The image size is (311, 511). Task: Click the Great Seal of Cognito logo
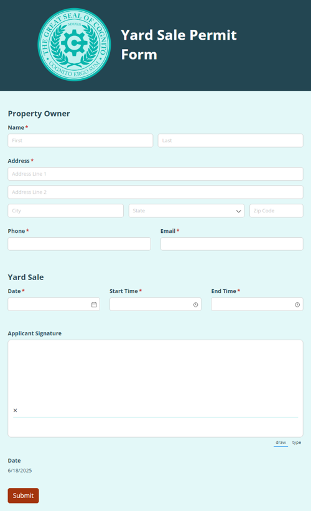[x=74, y=45]
